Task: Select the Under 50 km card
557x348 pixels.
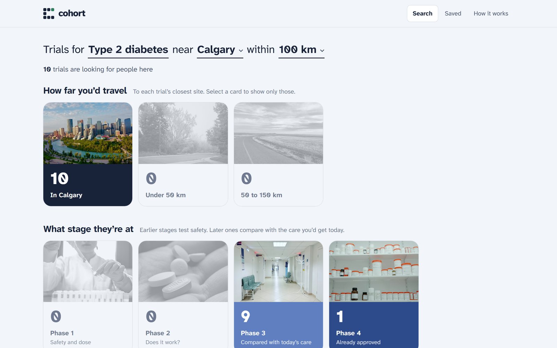Action: tap(183, 154)
